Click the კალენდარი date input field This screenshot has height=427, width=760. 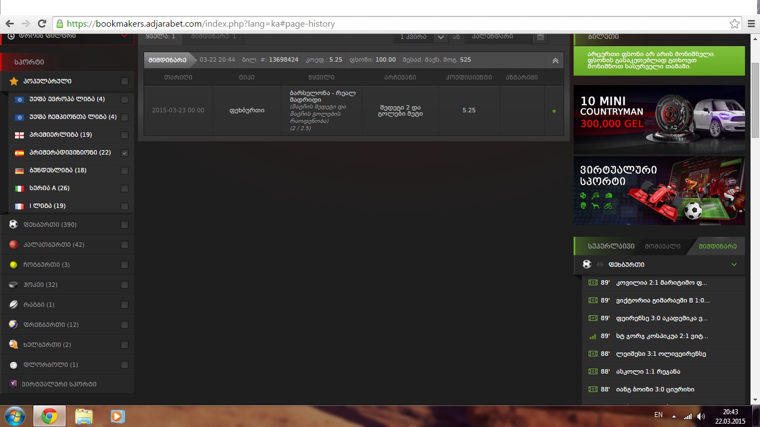click(499, 37)
